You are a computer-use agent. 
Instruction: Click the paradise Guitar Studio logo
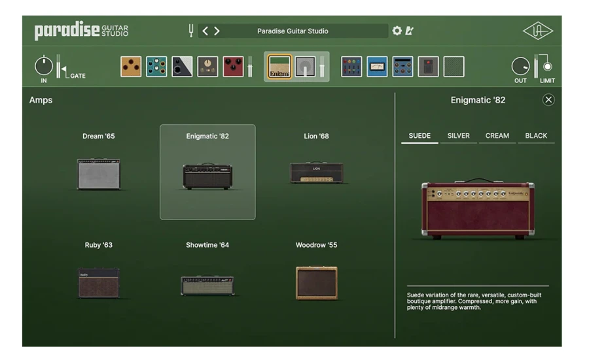click(x=81, y=30)
